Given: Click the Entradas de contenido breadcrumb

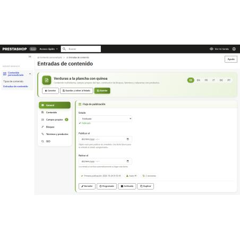Looking at the screenshot, I should (78, 57).
